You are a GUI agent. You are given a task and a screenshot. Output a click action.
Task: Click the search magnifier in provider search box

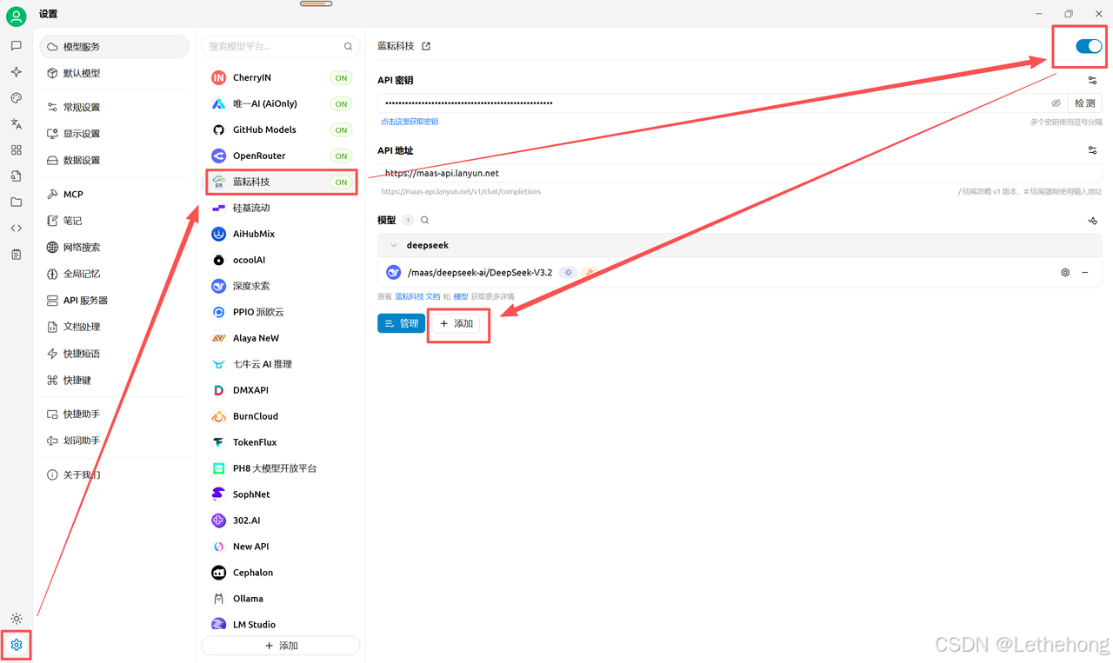coord(349,47)
